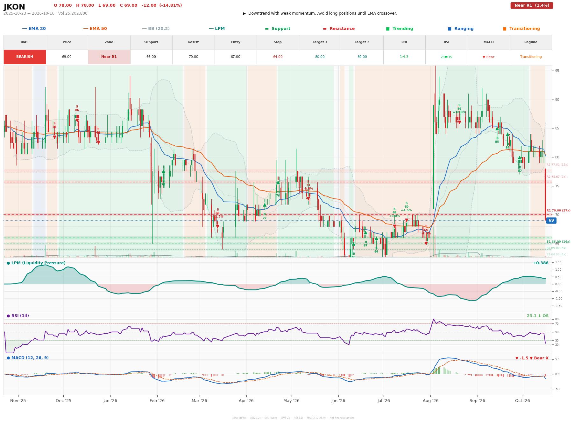Click the S1 66.00 (16x) level label
Image resolution: width=574 pixels, height=423 pixels.
[x=558, y=242]
